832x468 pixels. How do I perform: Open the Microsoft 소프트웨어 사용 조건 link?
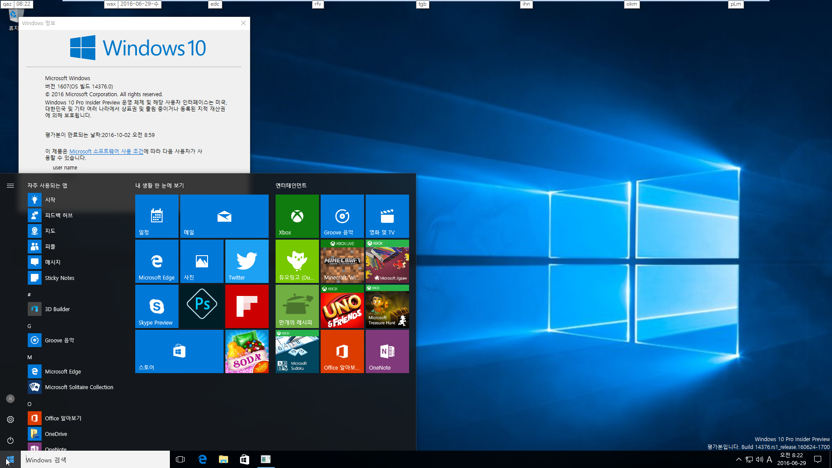click(x=106, y=151)
